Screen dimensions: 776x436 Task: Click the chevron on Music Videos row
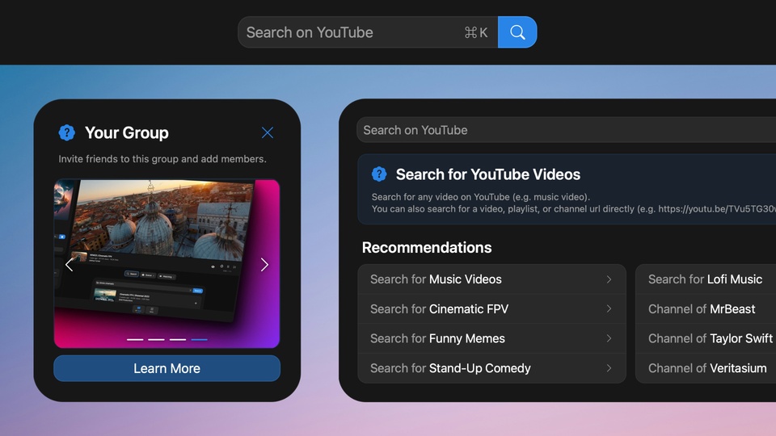[609, 279]
